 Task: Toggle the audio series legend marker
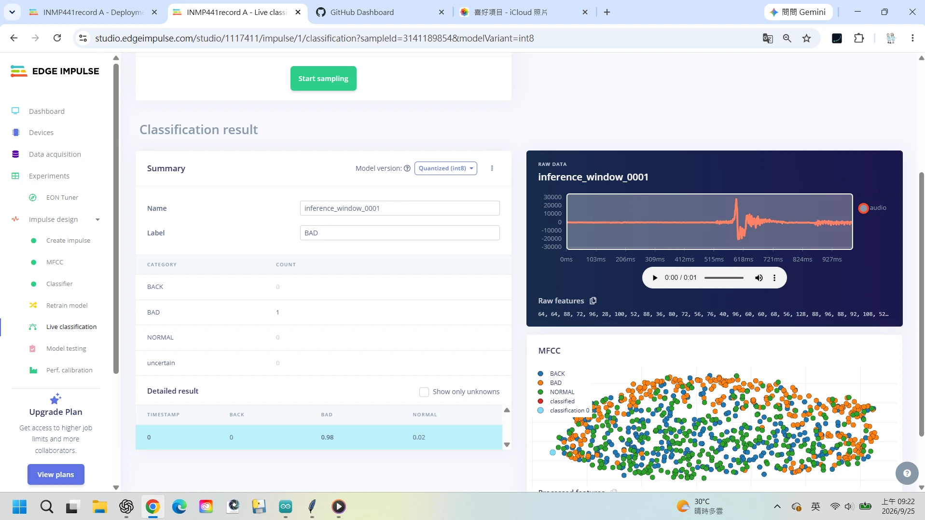coord(863,208)
